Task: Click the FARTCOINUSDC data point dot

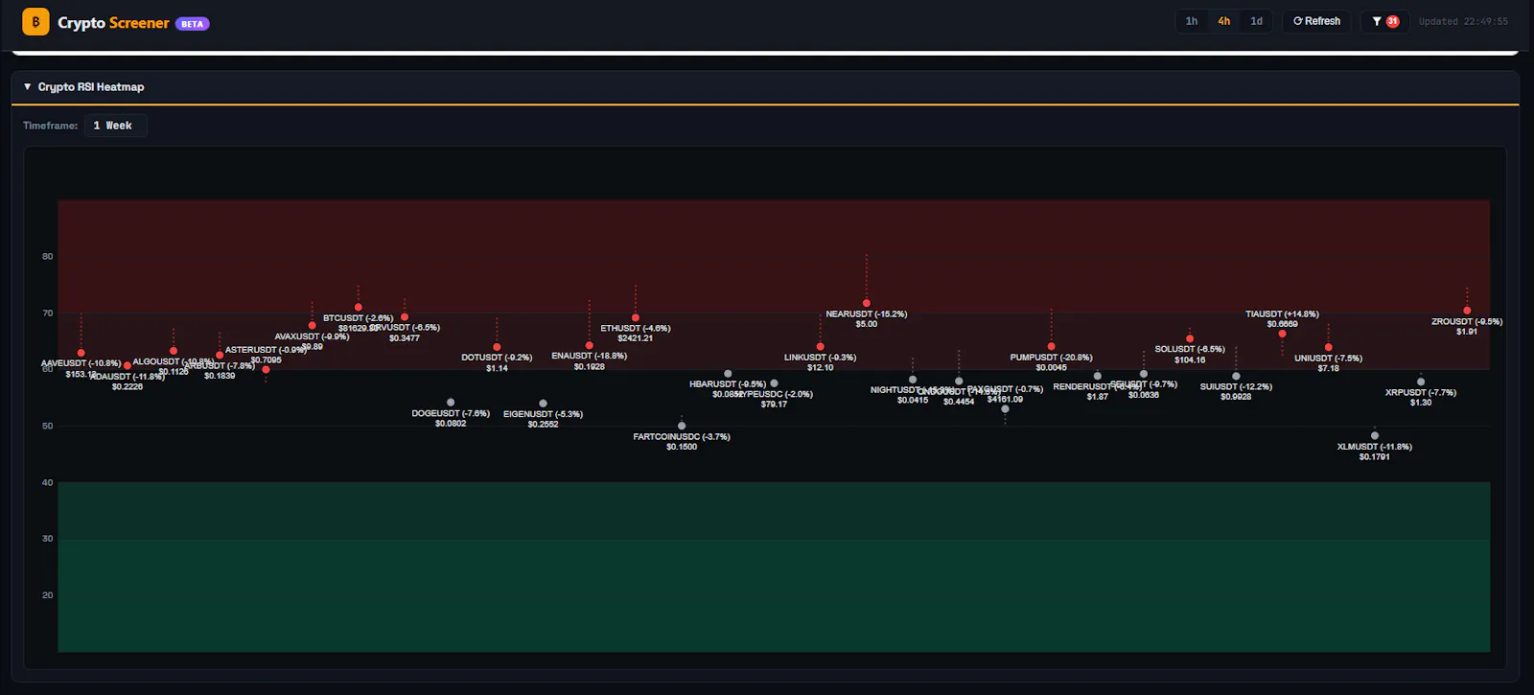Action: pyautogui.click(x=682, y=426)
